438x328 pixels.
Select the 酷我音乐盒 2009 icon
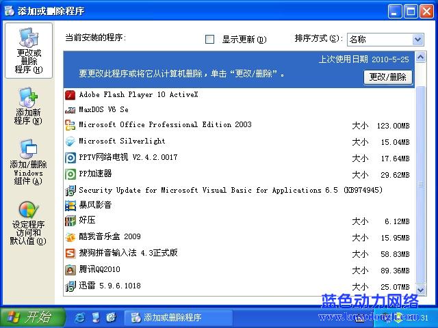tap(70, 237)
